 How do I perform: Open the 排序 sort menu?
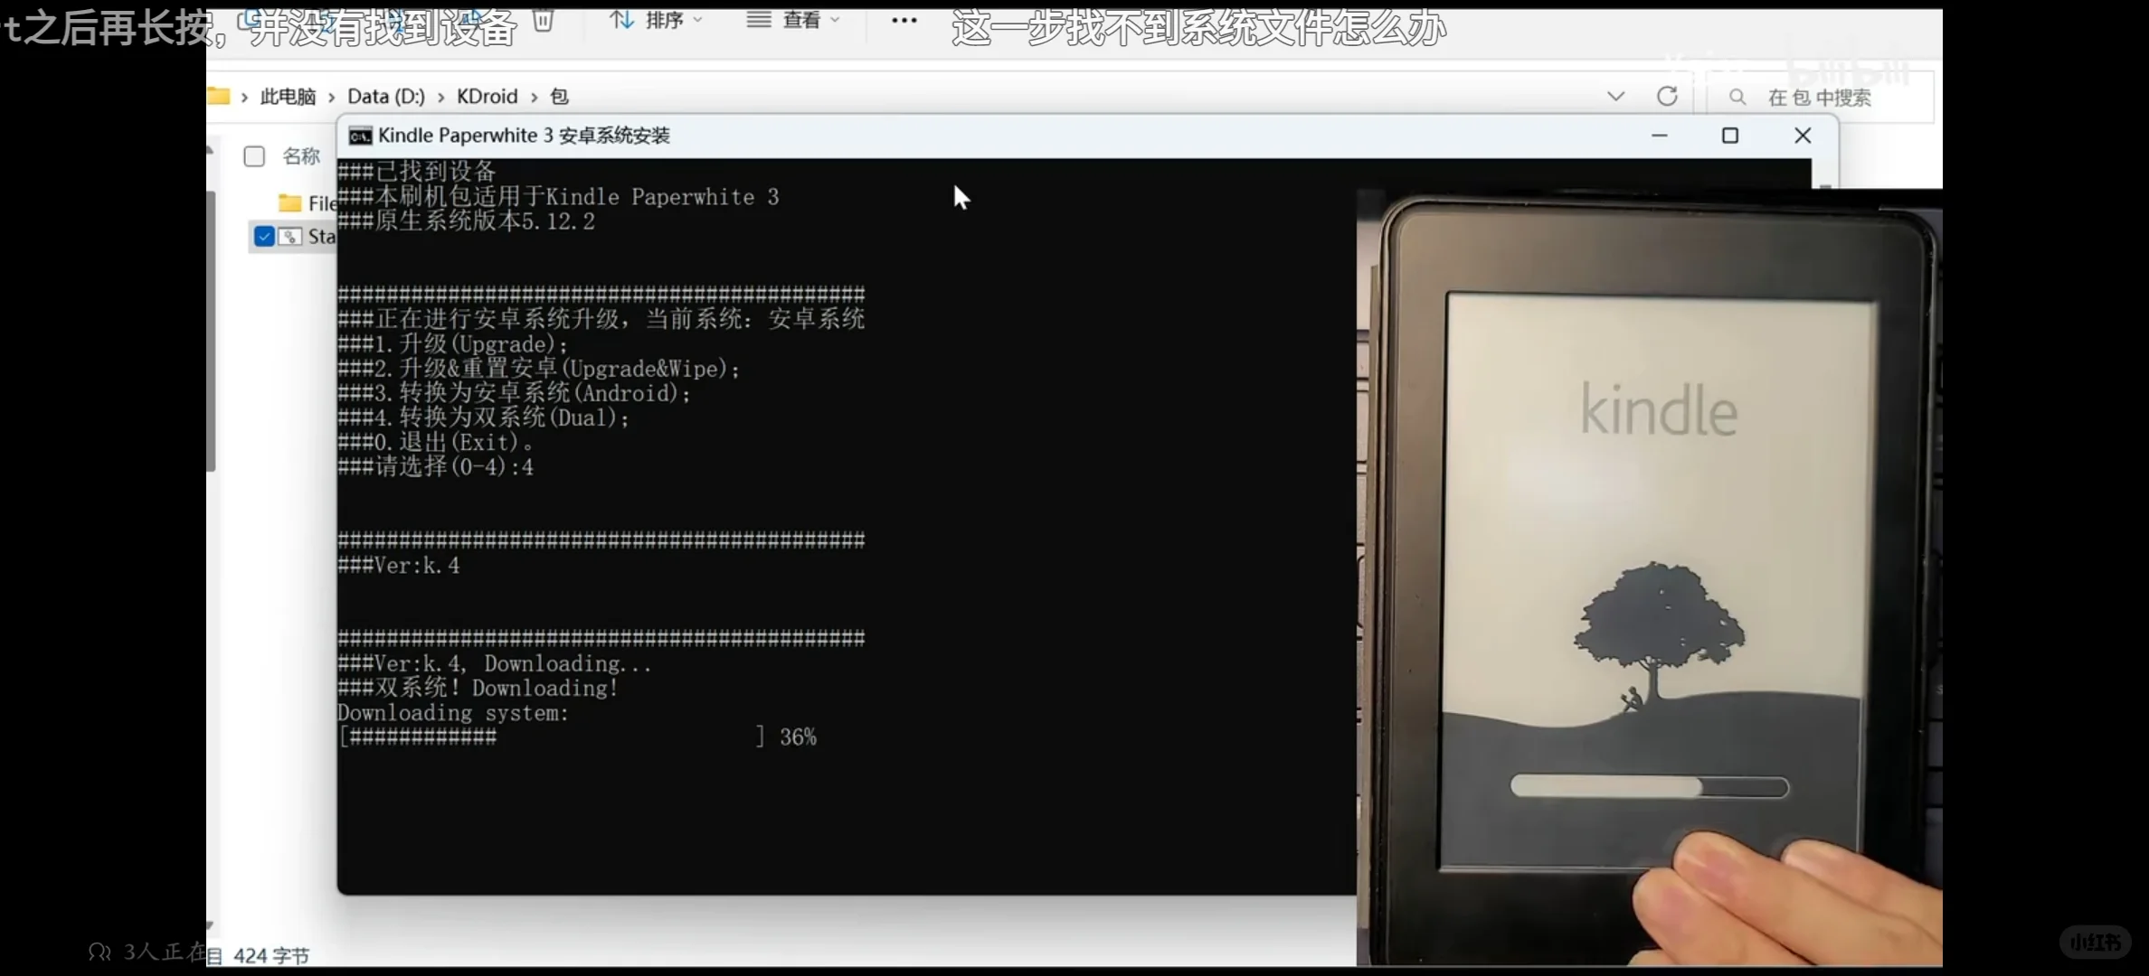[656, 19]
